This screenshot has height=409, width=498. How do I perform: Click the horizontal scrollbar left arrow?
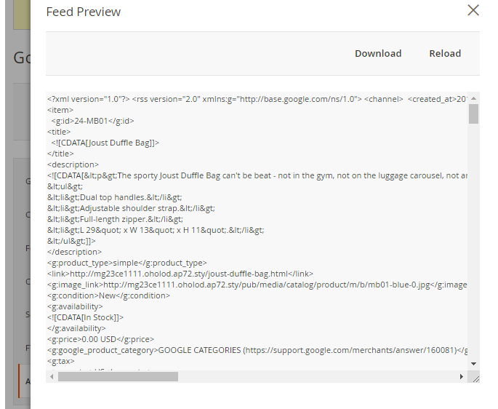(51, 376)
